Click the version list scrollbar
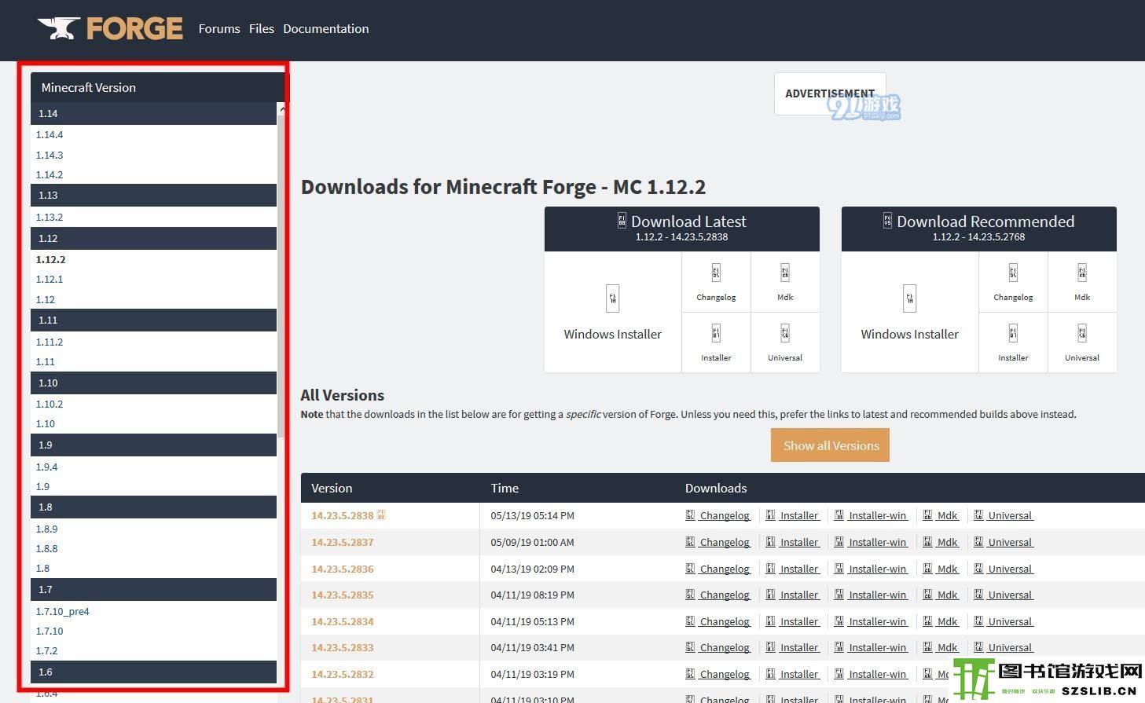Screen dimensions: 1145x703 [x=282, y=275]
